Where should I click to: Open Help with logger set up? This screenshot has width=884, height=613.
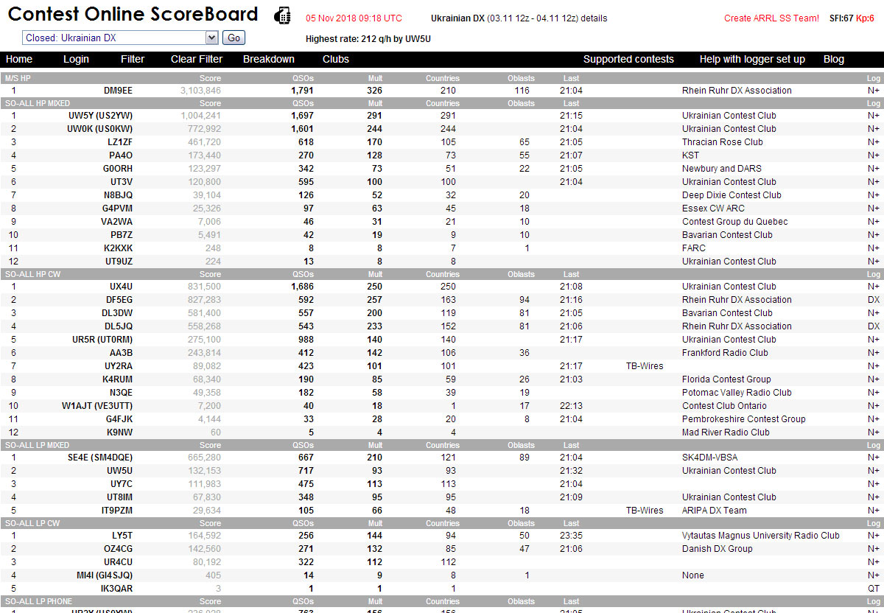click(752, 59)
